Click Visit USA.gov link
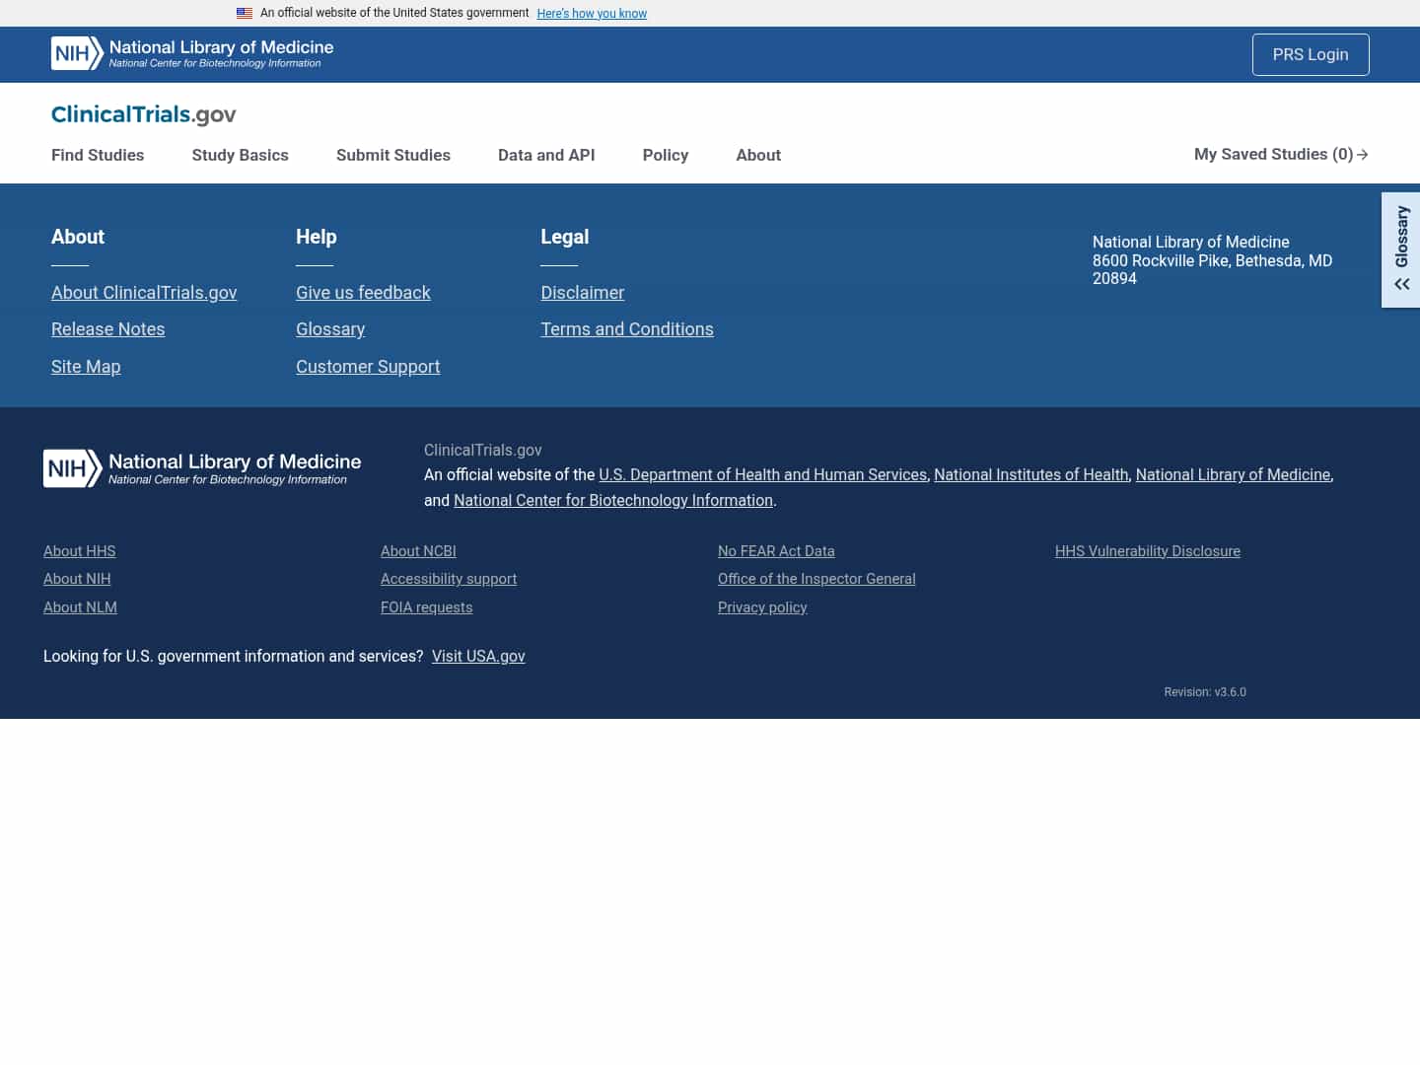The image size is (1420, 1065). pos(478,656)
